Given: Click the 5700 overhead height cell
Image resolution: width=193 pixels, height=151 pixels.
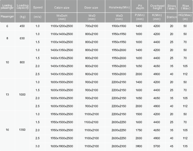Looking at the screenshot, I should [x=157, y=146].
